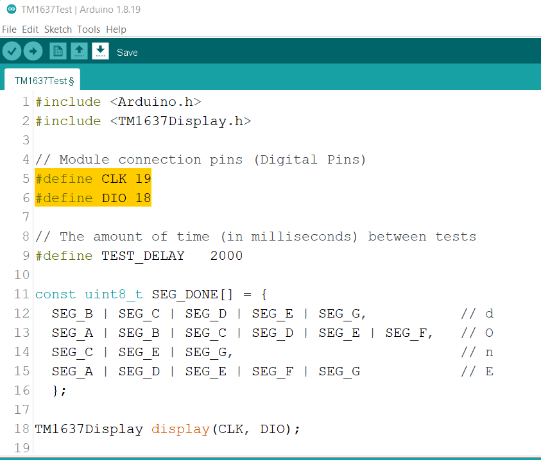Click SEG_F on line 13
The height and width of the screenshot is (460, 541).
[406, 333]
